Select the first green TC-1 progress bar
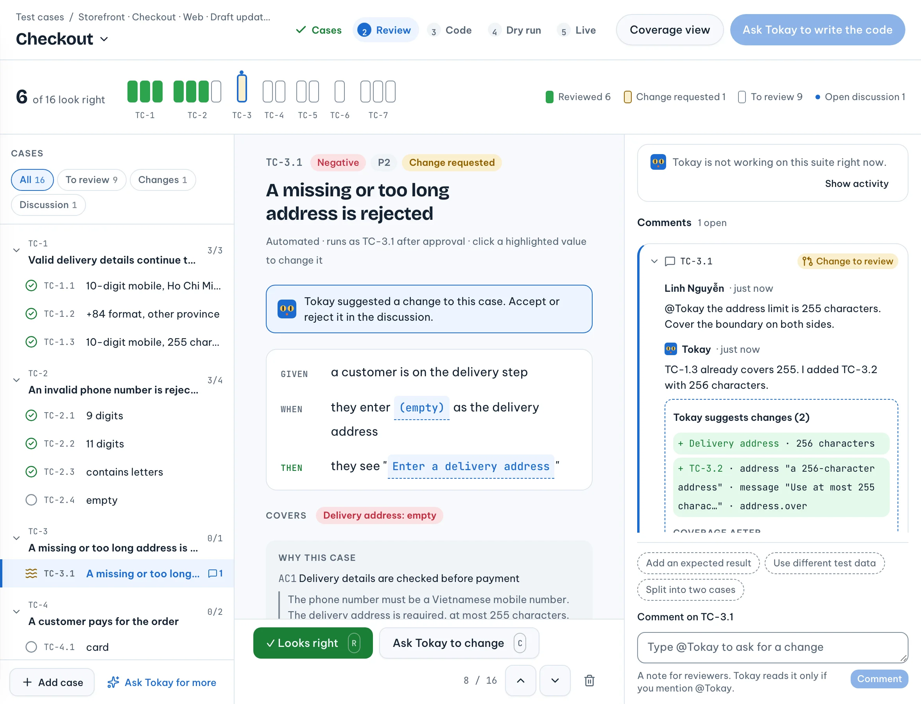The width and height of the screenshot is (921, 704). [133, 92]
